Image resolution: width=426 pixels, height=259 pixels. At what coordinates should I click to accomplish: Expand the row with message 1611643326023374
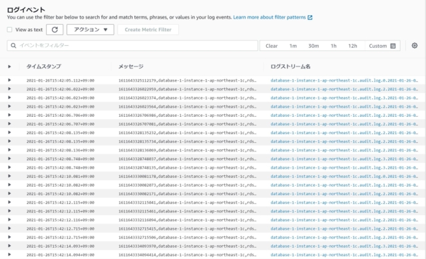point(9,98)
